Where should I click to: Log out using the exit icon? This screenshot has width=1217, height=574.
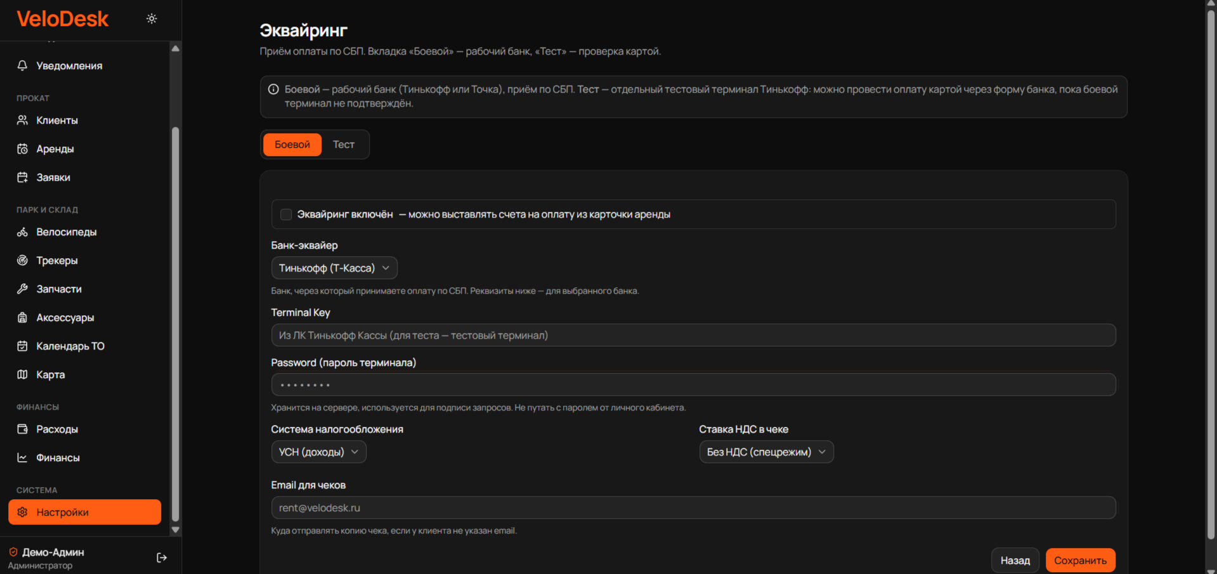coord(162,558)
